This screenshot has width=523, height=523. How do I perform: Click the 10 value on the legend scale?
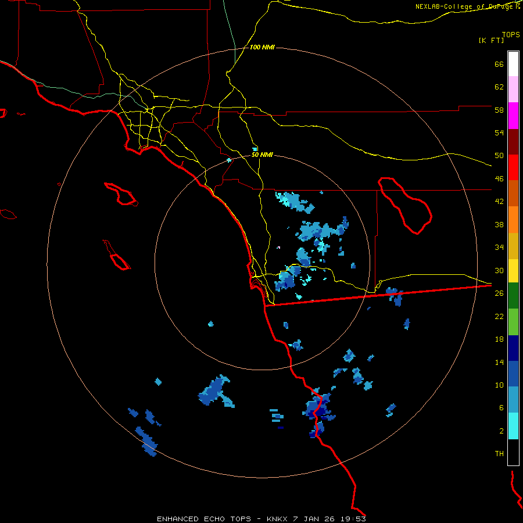pyautogui.click(x=499, y=385)
